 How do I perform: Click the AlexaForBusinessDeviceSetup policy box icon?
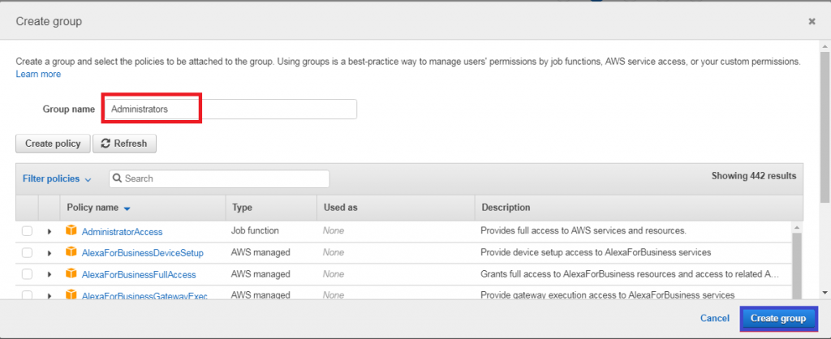(x=71, y=252)
